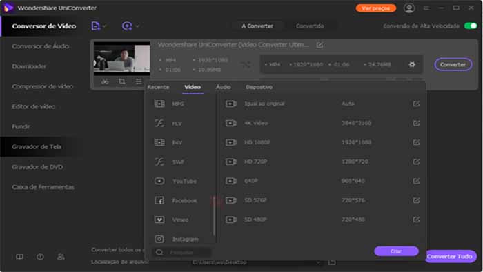Click the crop icon under thumbnail
This screenshot has width=483, height=272.
[122, 81]
